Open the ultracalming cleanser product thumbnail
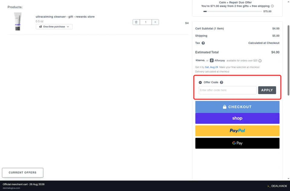 click(18, 21)
